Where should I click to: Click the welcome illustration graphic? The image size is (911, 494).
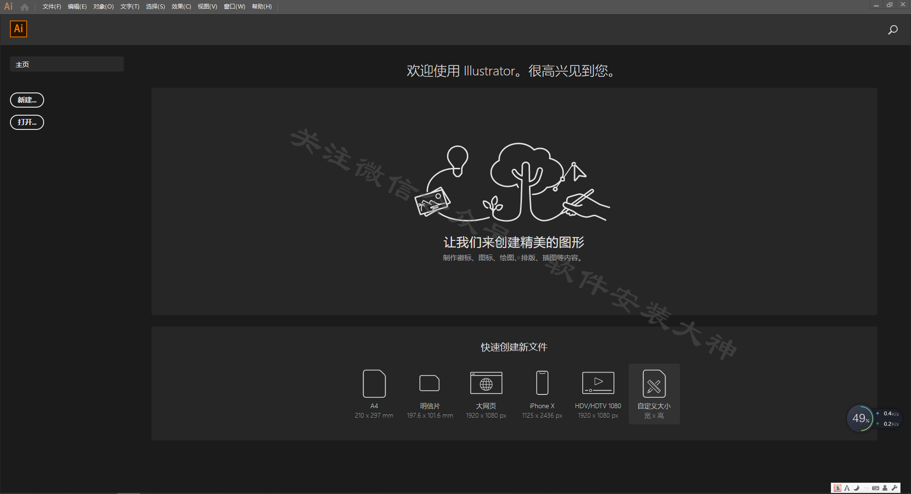(x=512, y=183)
